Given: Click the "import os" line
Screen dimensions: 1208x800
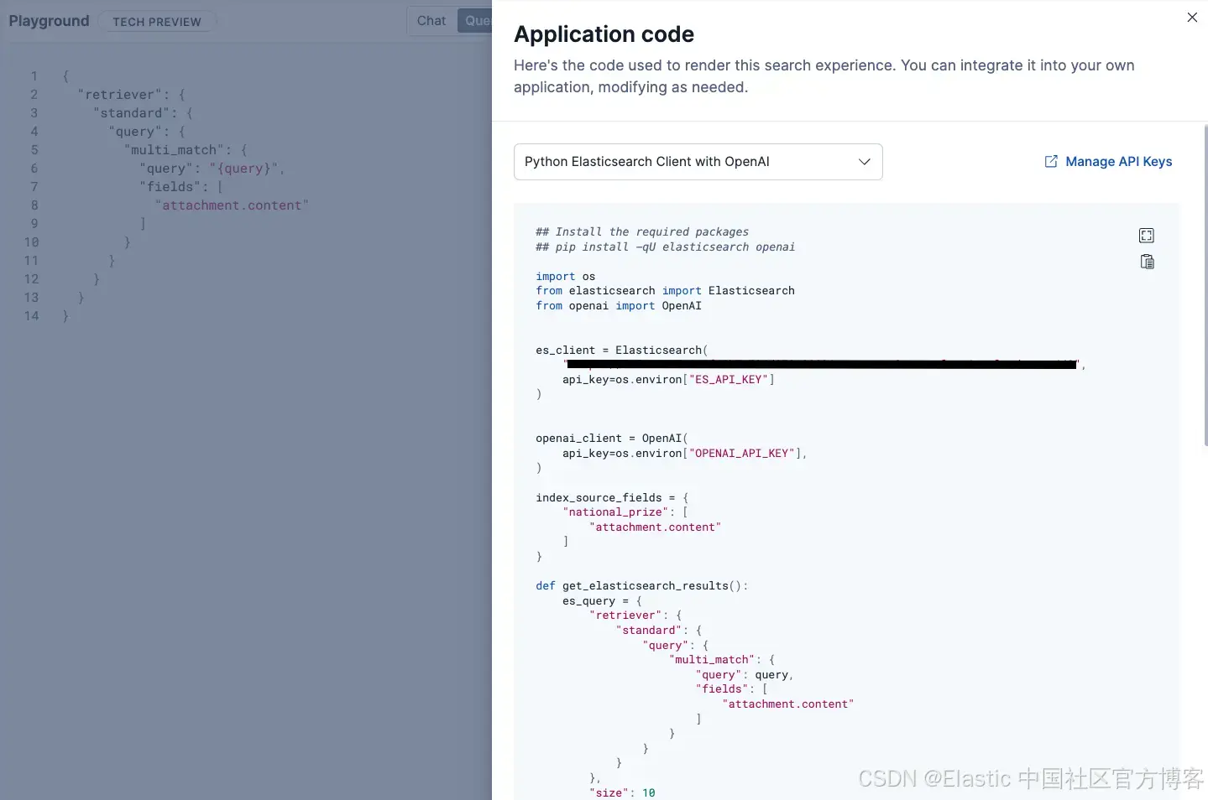Looking at the screenshot, I should (x=565, y=277).
